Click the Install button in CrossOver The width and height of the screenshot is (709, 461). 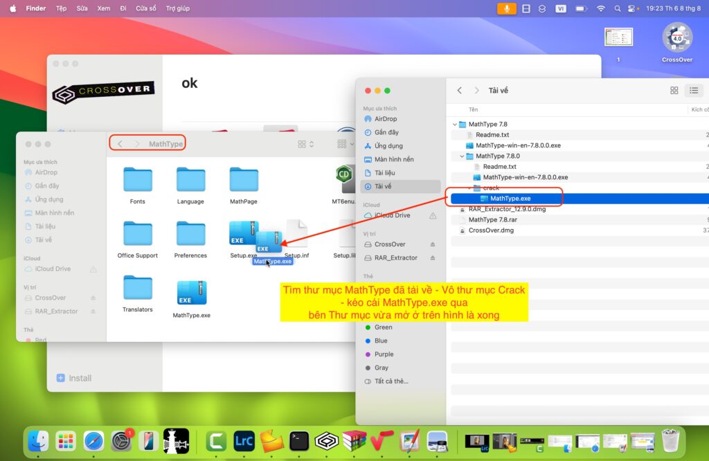coord(73,378)
